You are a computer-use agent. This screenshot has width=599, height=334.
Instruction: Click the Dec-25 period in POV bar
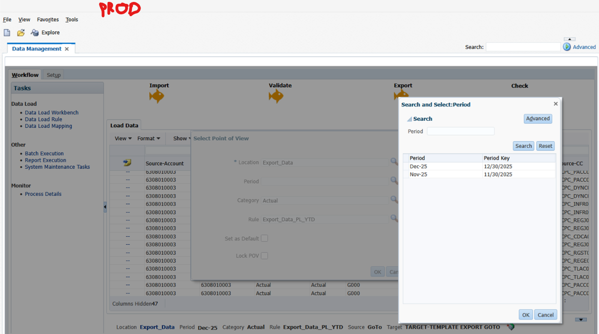click(208, 327)
